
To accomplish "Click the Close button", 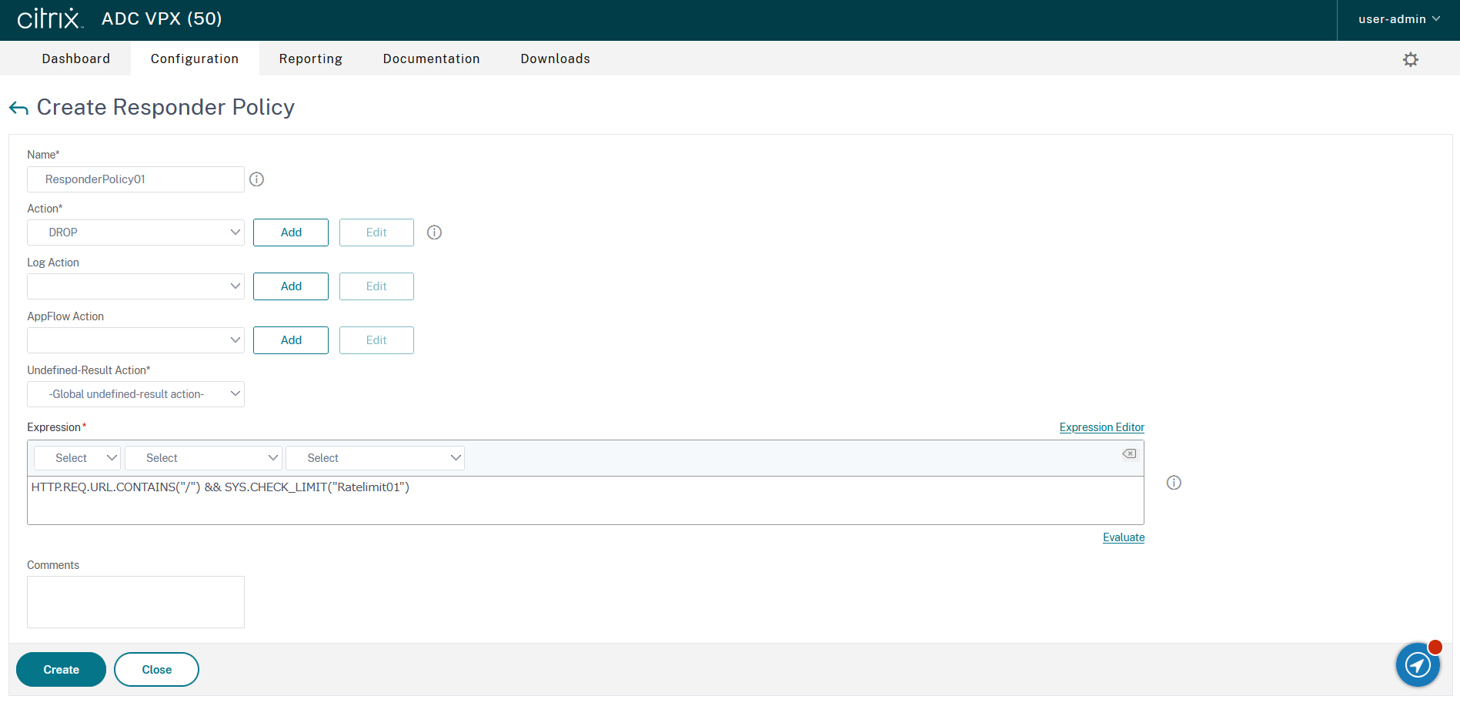I will [x=156, y=670].
